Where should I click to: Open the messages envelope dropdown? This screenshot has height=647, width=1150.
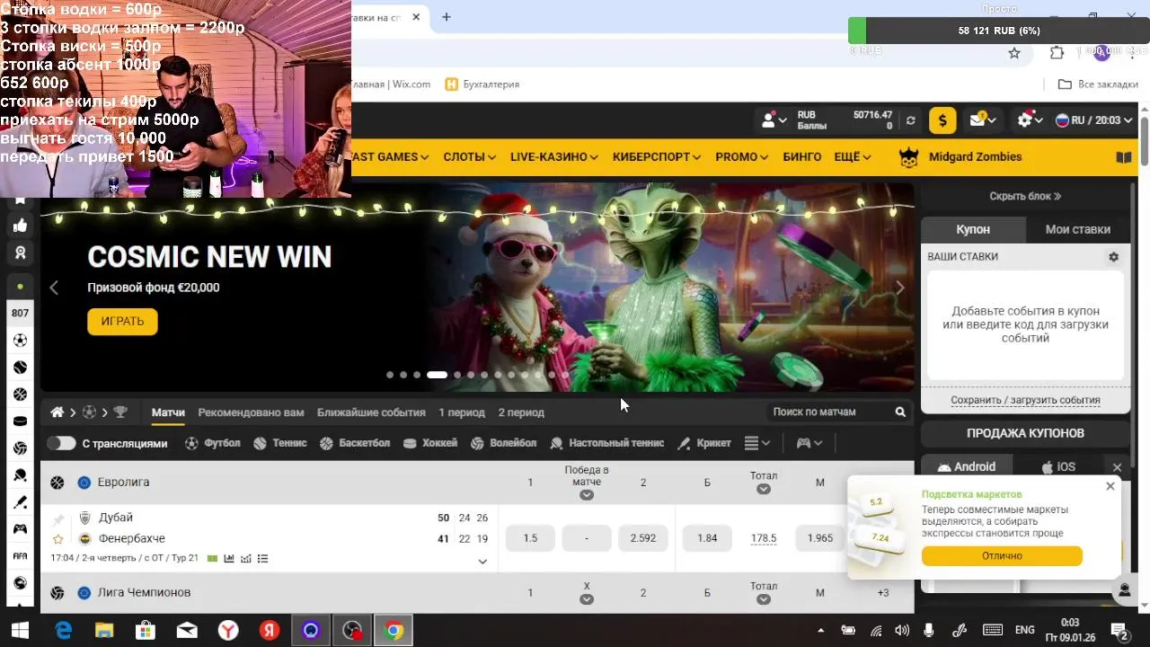point(982,120)
